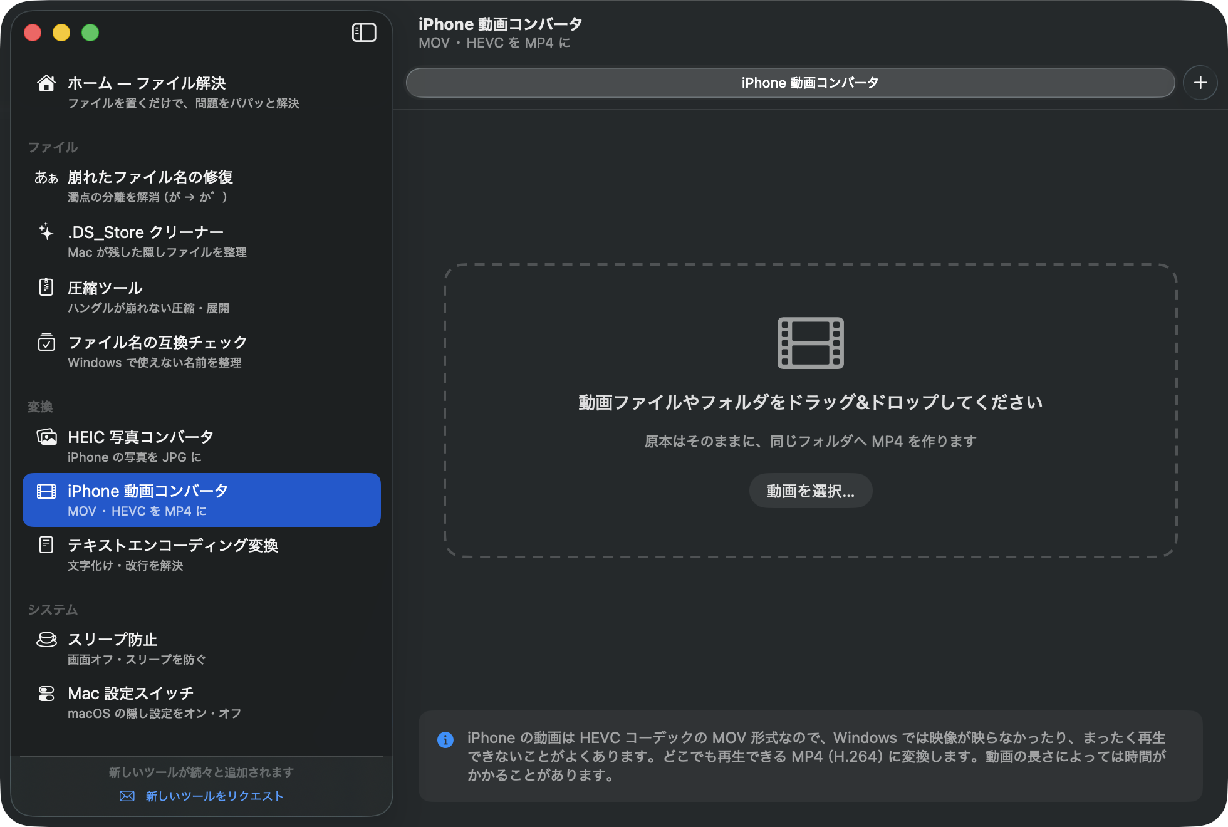
Task: Toggle the sidebar panel icon
Action: (364, 33)
